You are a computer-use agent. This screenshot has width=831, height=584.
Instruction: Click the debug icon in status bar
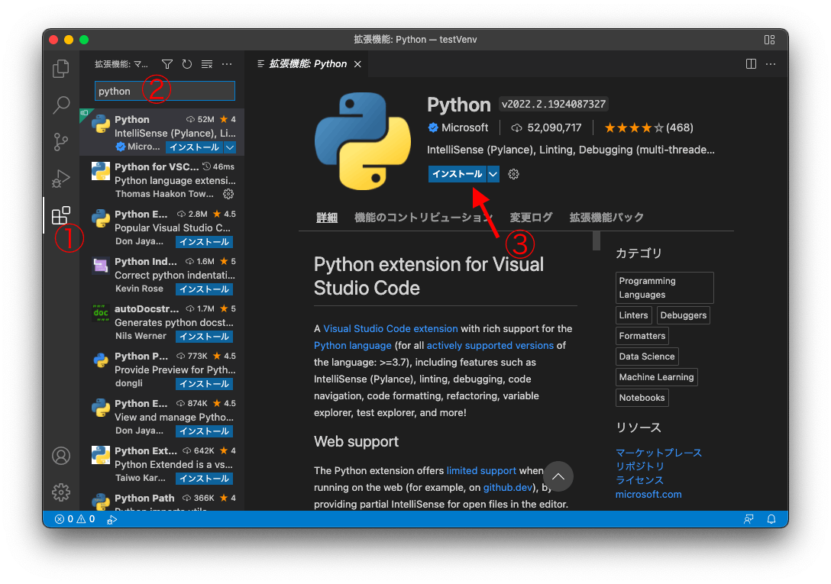(x=112, y=519)
